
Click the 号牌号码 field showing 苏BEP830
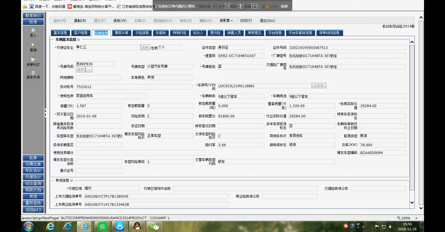95,64
